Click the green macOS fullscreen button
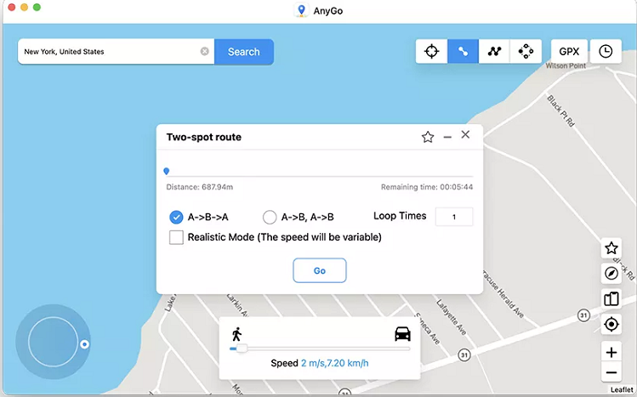The height and width of the screenshot is (397, 637). 37,8
